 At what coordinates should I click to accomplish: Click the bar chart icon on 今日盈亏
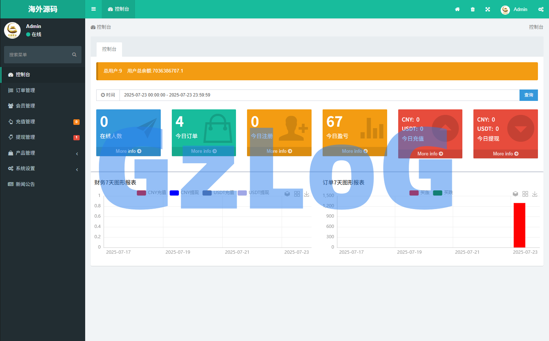coord(372,128)
